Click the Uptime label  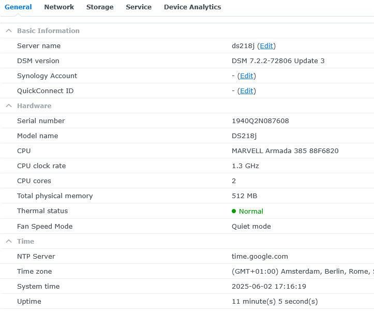click(x=29, y=301)
